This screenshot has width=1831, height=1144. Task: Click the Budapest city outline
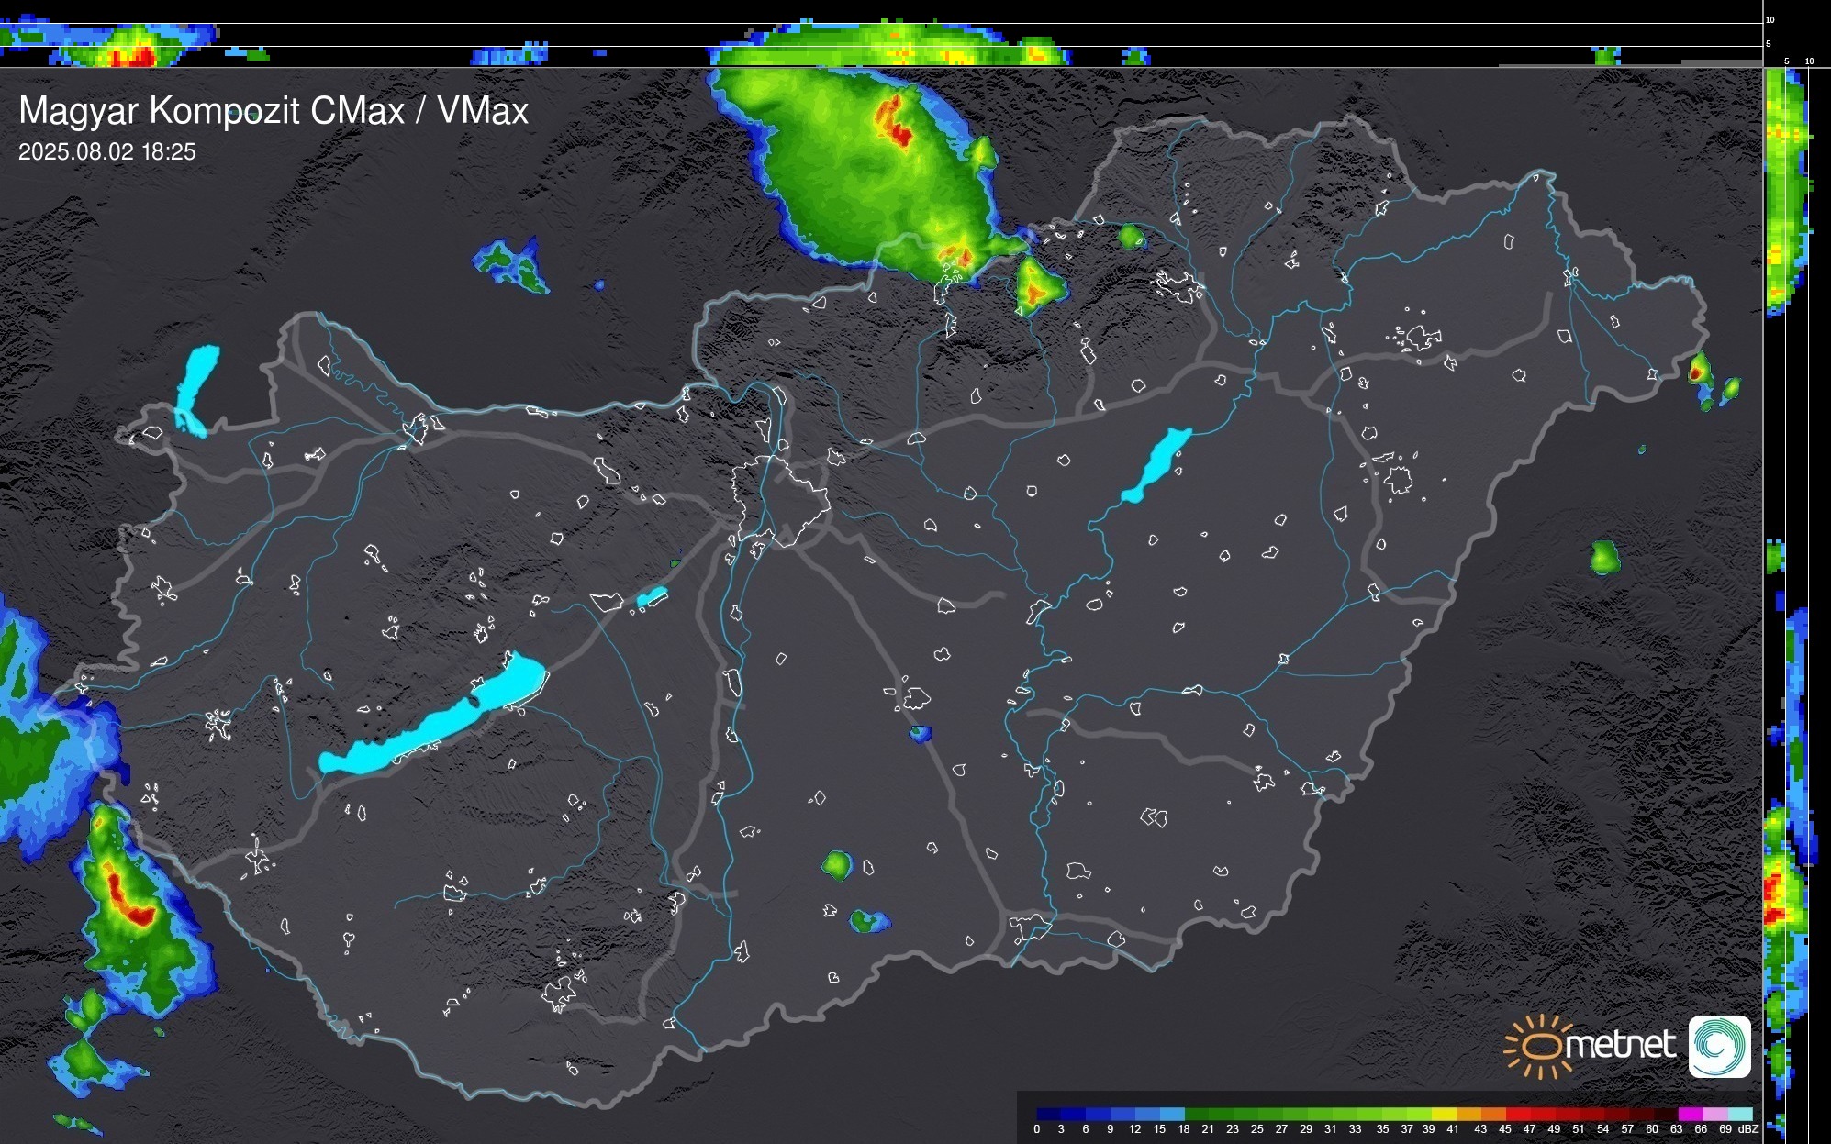(x=778, y=500)
